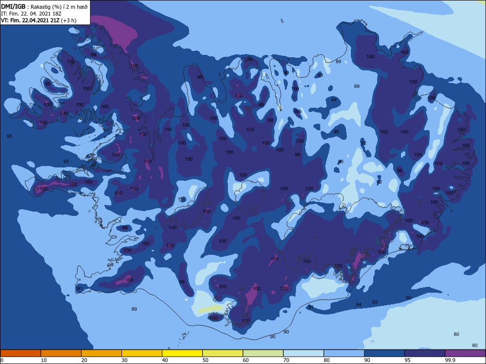This screenshot has height=364, width=486.
Task: Choose the golden 30–40 legend swatch
Action: [142, 353]
